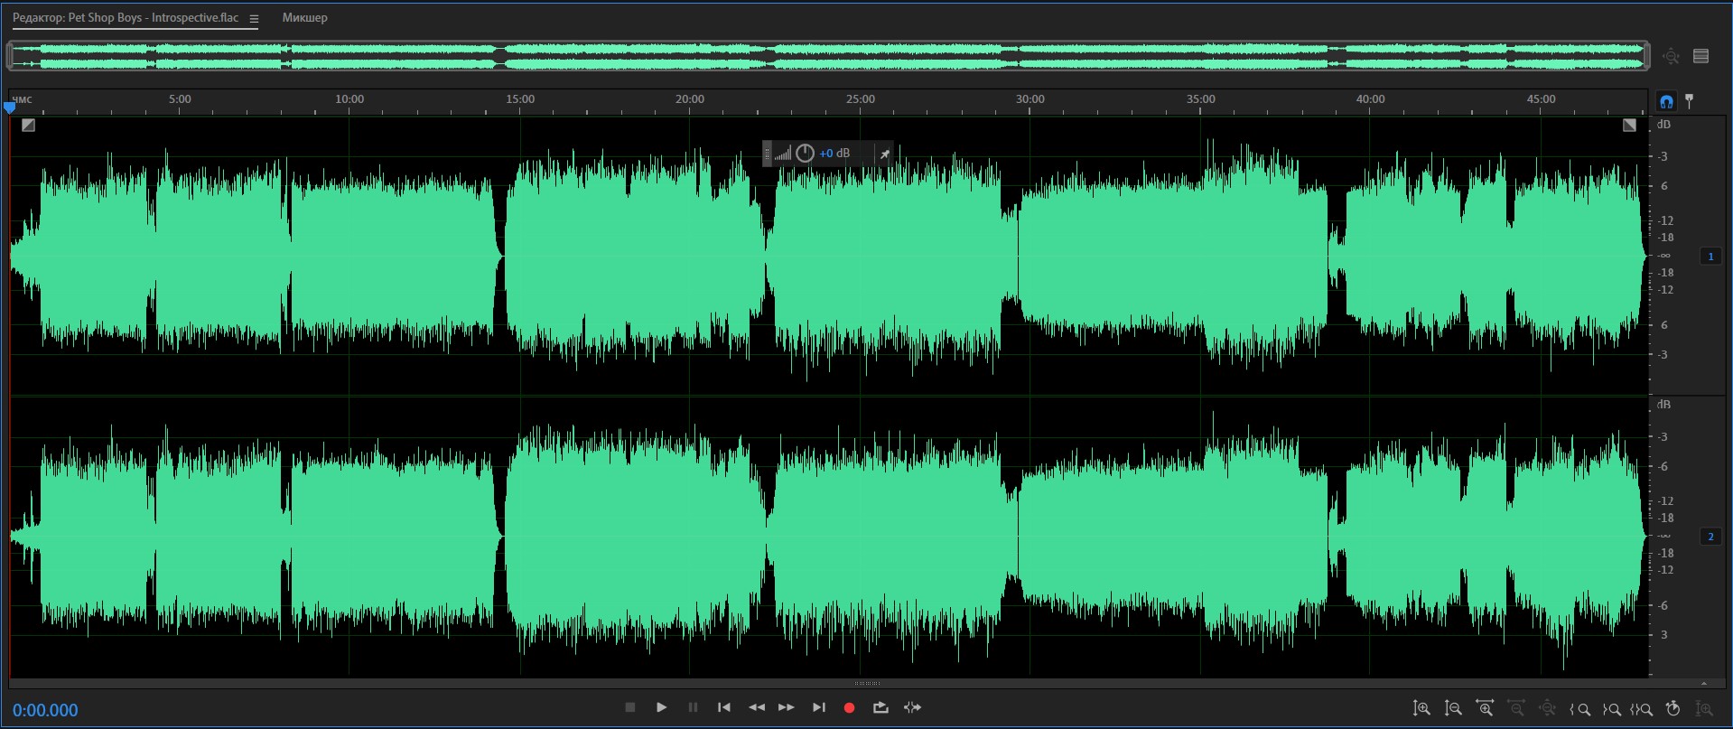Open the Editor panel menu icon
The height and width of the screenshot is (729, 1733).
click(x=254, y=18)
